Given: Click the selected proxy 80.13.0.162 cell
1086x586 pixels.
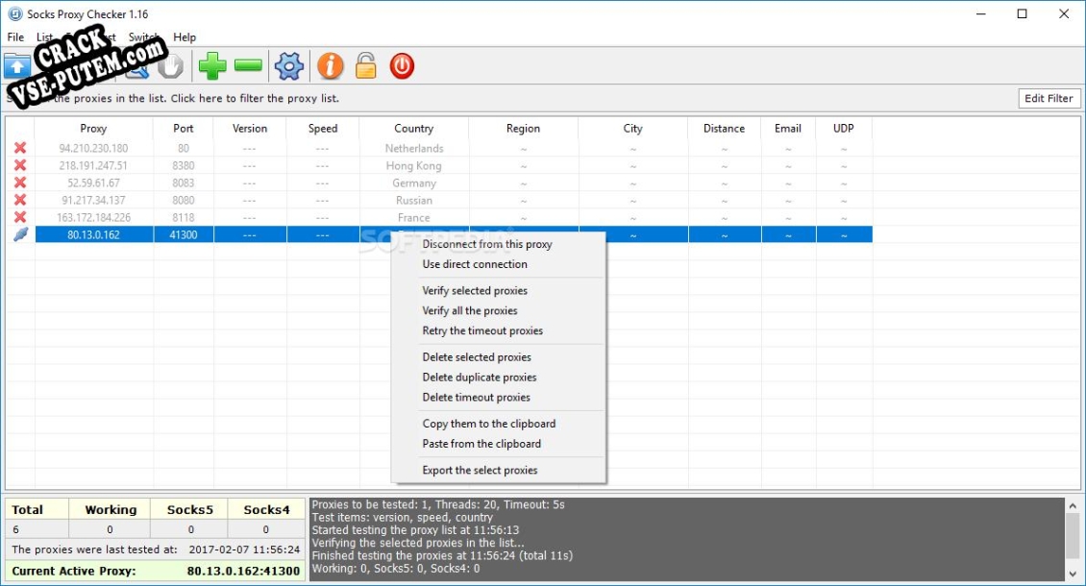Looking at the screenshot, I should tap(93, 234).
